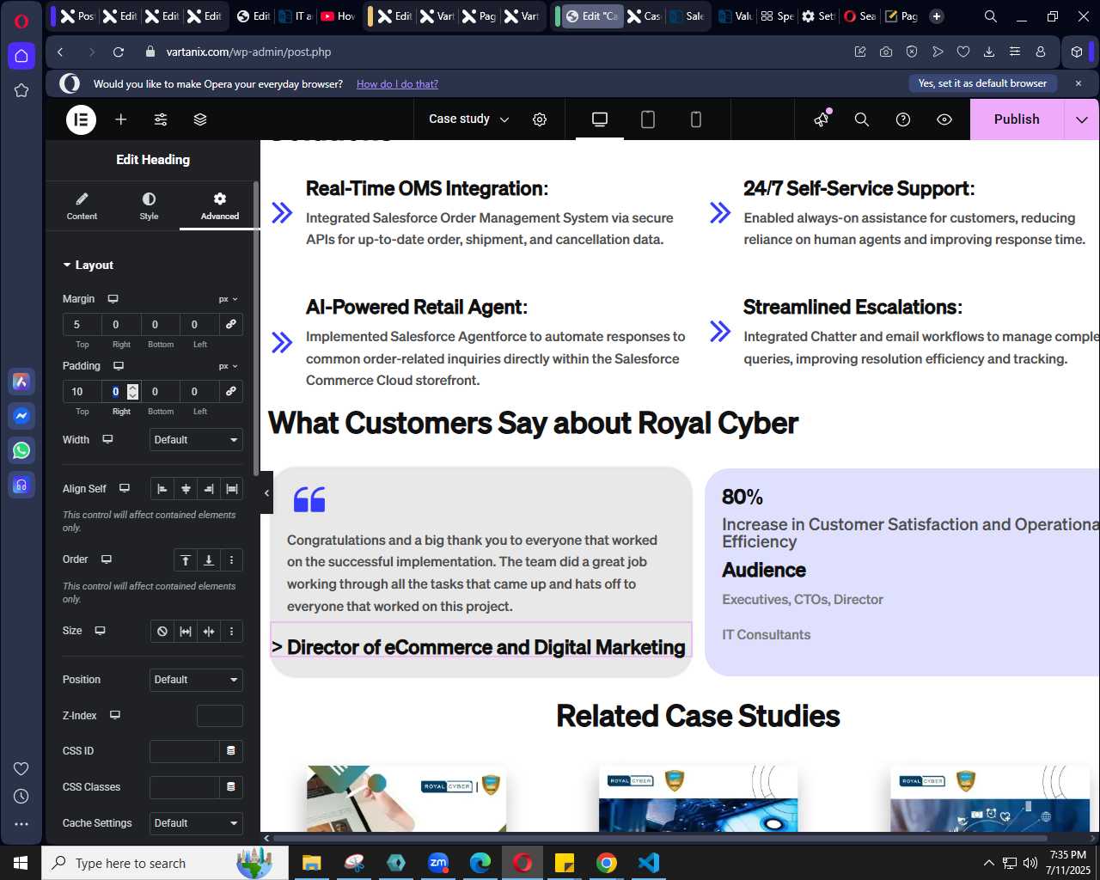
Task: Switch to Tablet responsive view
Action: click(x=648, y=119)
